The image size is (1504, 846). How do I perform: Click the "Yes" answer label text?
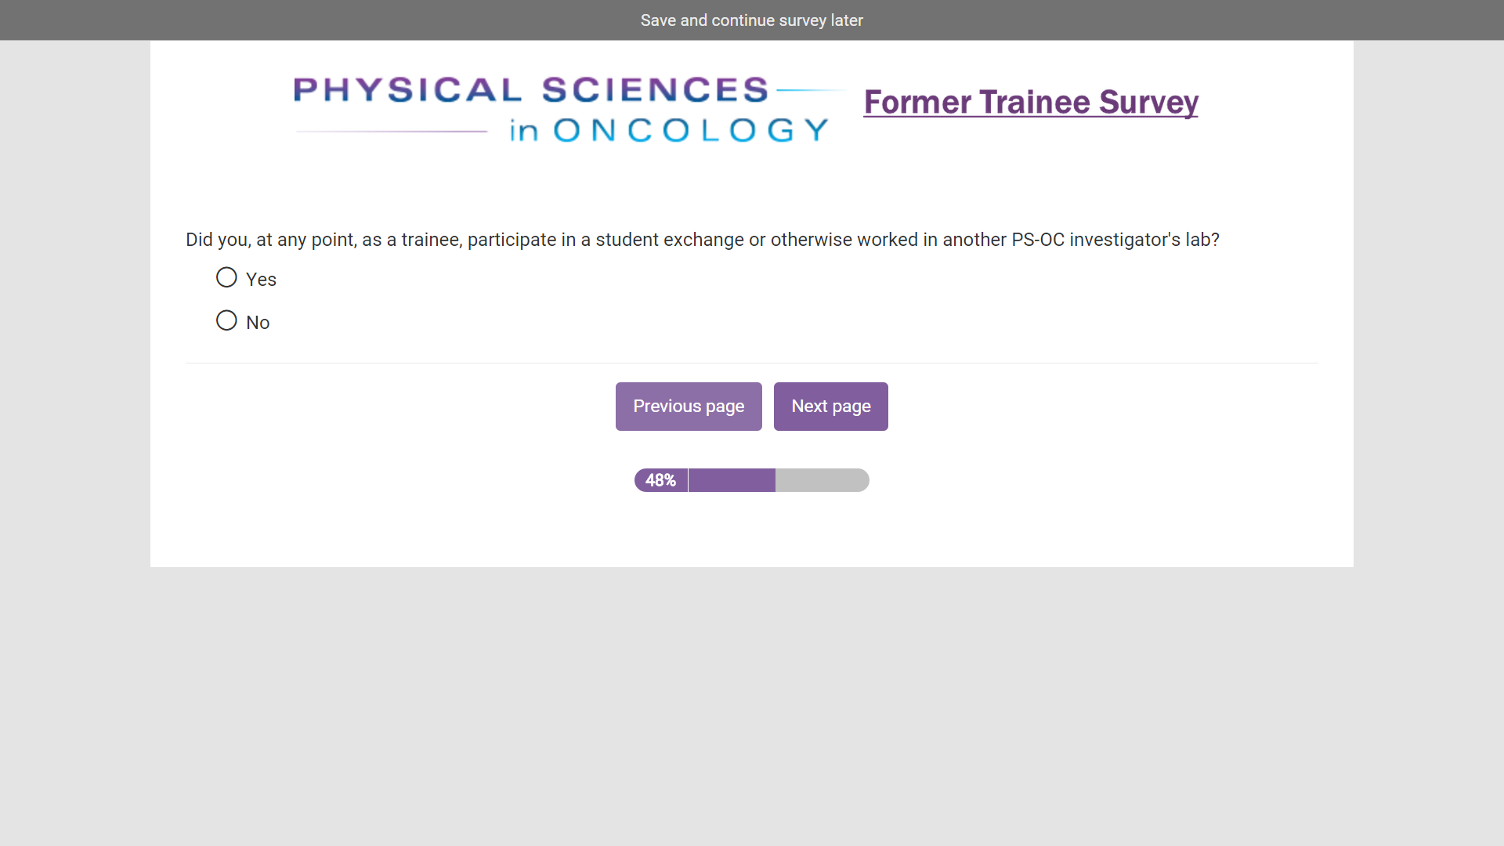coord(261,280)
